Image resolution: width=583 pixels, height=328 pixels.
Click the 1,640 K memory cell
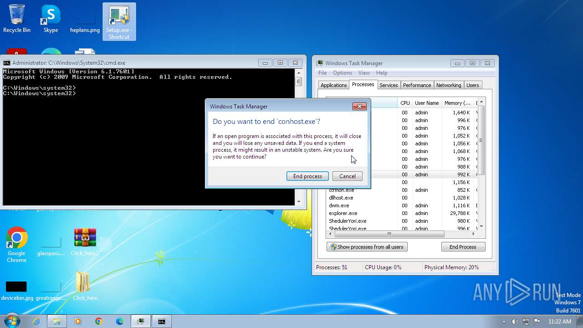(x=461, y=113)
